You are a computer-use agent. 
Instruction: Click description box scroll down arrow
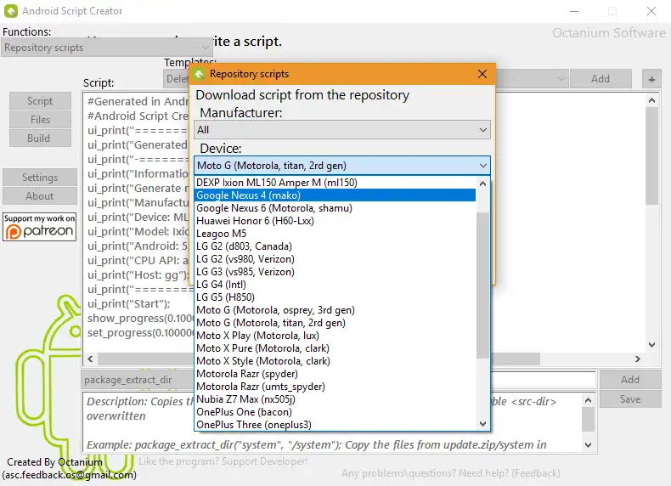click(x=589, y=445)
